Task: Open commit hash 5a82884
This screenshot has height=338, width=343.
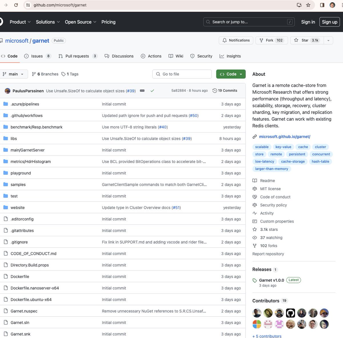Action: 179,91
